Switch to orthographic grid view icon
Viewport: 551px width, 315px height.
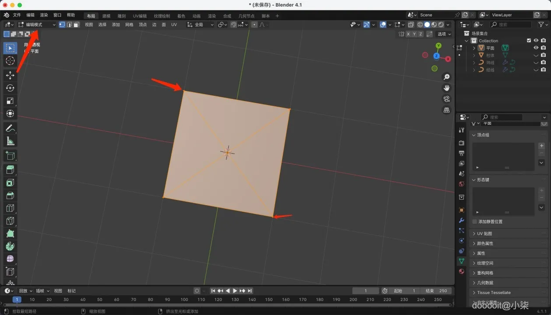click(x=446, y=110)
